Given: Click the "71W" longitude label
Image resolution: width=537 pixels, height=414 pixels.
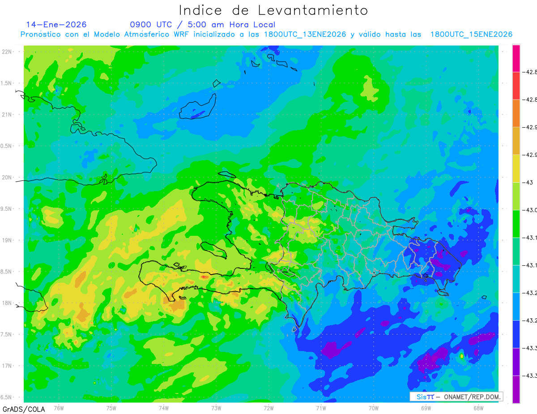Looking at the screenshot, I should tap(321, 408).
